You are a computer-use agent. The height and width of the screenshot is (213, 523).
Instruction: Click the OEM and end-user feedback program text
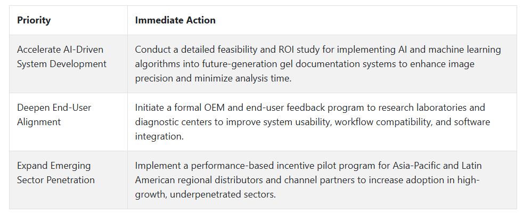pyautogui.click(x=313, y=121)
